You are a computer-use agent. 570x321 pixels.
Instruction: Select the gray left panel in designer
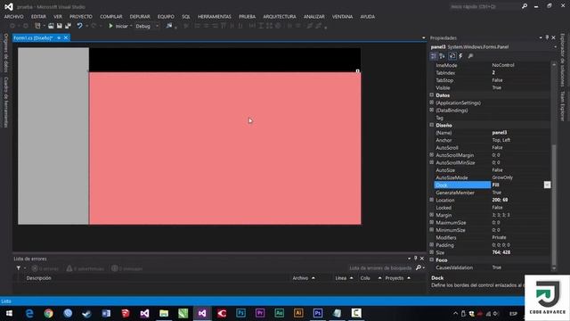53,136
